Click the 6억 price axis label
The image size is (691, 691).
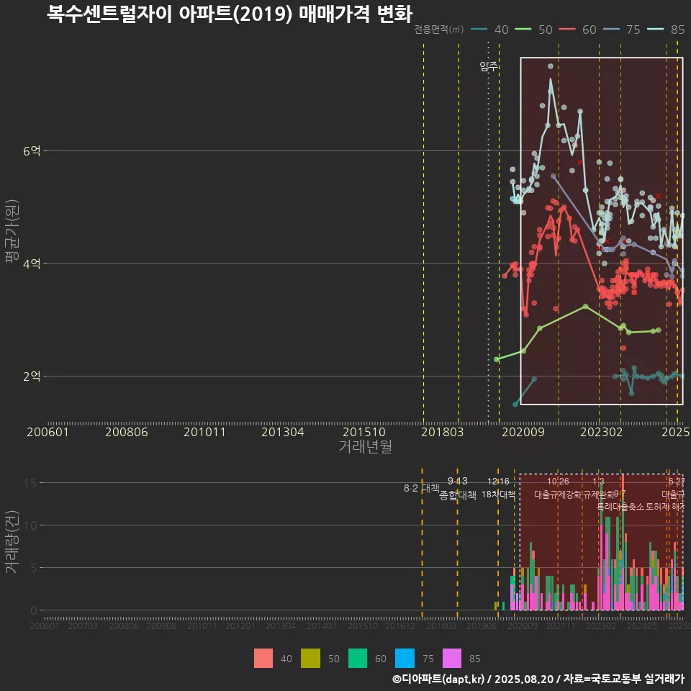point(32,150)
